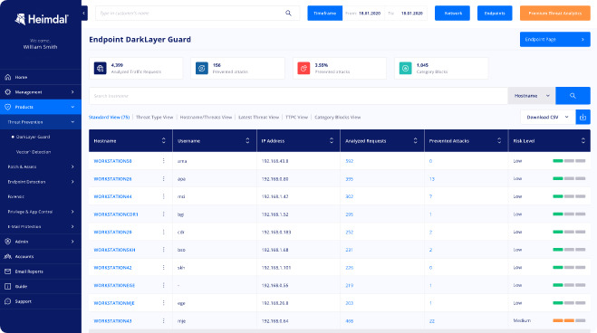Sort by Risk Level column arrows
Image resolution: width=597 pixels, height=333 pixels.
point(583,140)
